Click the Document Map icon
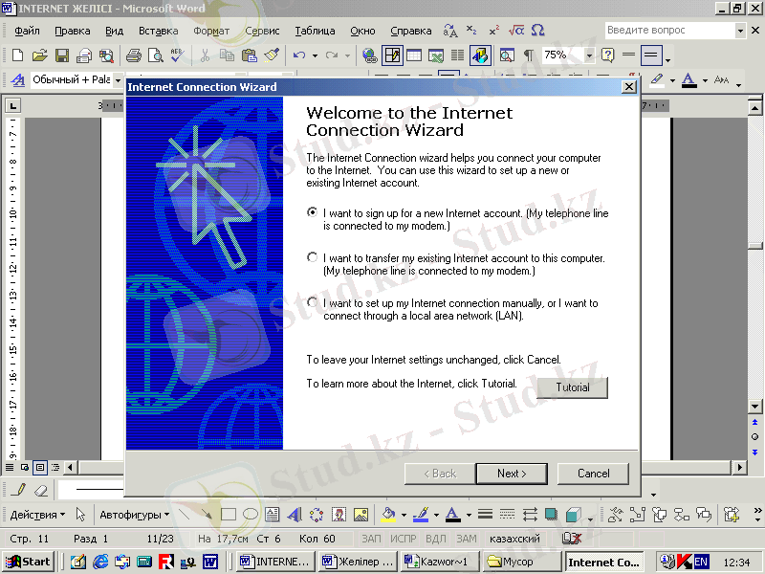This screenshot has width=765, height=574. (507, 55)
